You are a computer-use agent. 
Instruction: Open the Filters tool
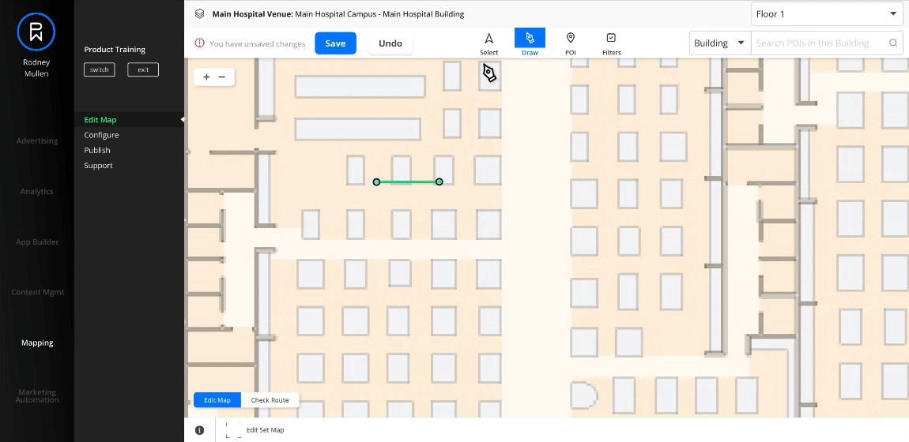click(x=612, y=43)
